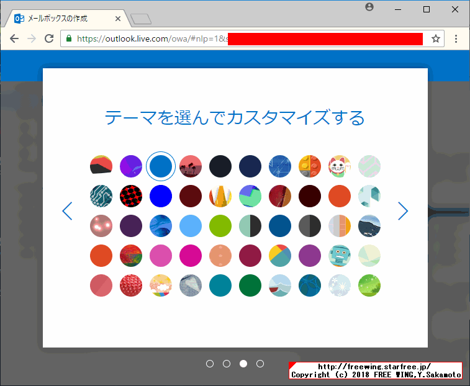Open a new tab with the blank tab button

(x=141, y=19)
